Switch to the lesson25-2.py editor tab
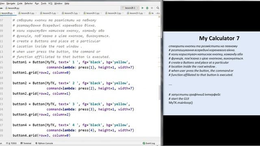 pos(71,13)
